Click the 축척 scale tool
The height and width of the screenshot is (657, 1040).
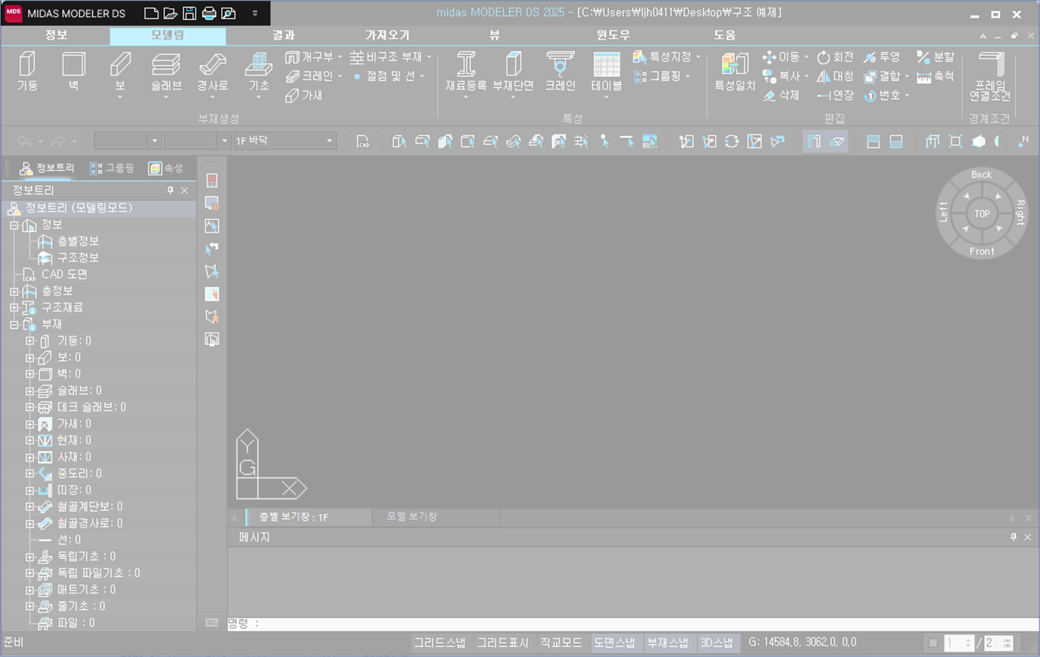click(x=935, y=76)
